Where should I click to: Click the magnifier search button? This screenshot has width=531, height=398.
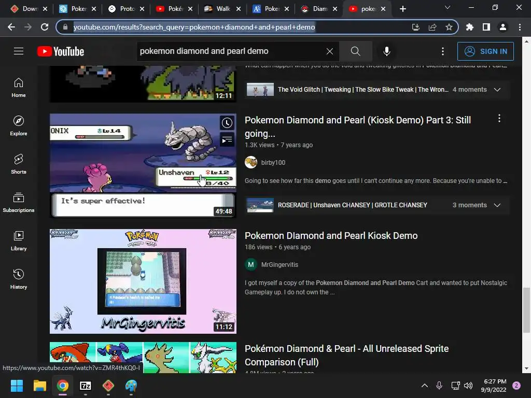tap(356, 51)
